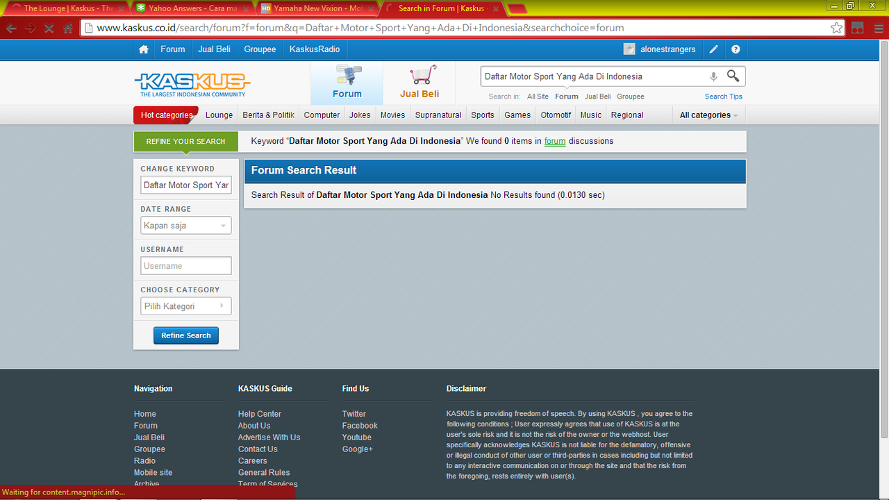This screenshot has height=500, width=889.
Task: Bookmark page with the star icon
Action: point(836,28)
